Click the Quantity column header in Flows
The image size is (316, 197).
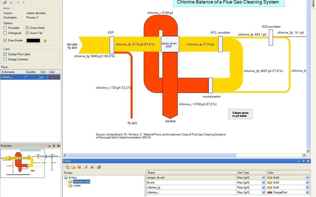(x=32, y=72)
